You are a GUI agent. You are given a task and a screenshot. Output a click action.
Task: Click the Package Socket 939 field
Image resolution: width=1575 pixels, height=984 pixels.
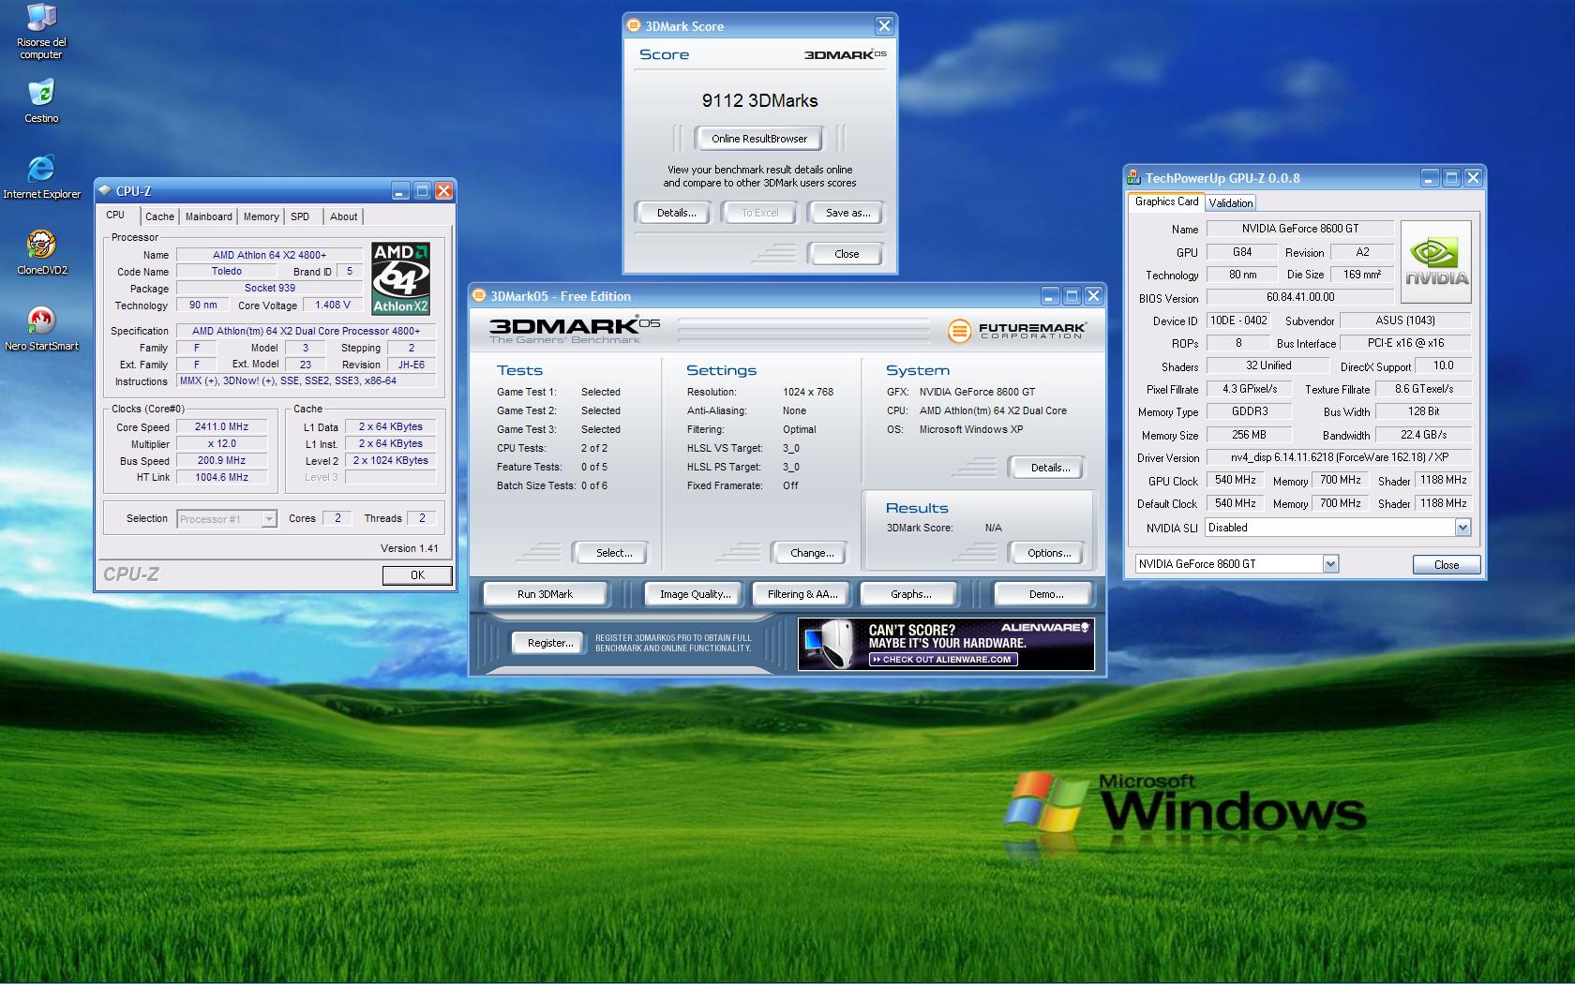(269, 289)
